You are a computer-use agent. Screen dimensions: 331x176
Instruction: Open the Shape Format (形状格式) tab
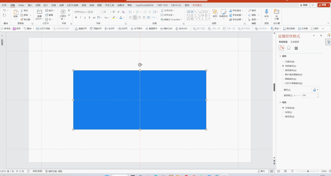point(197,5)
